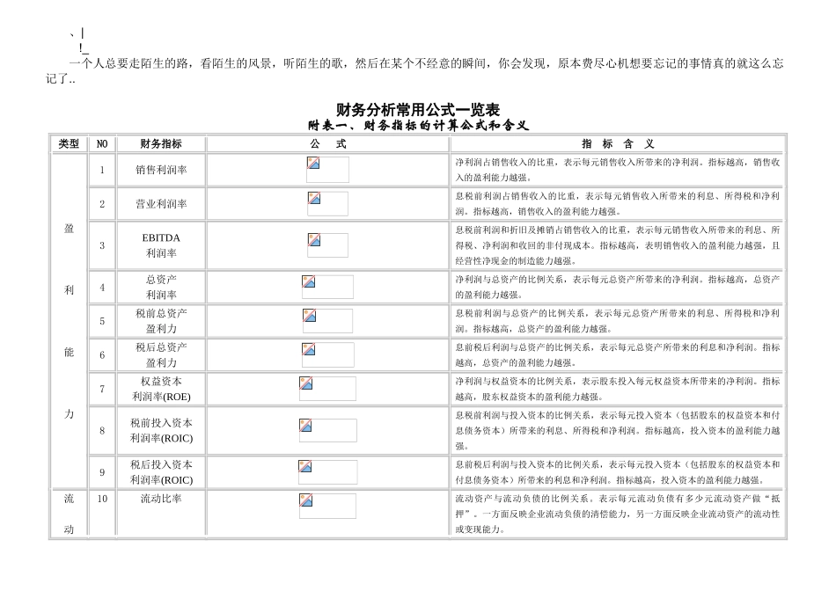Click description starting 息前税后利润与总资产
The width and height of the screenshot is (836, 591).
pos(618,354)
